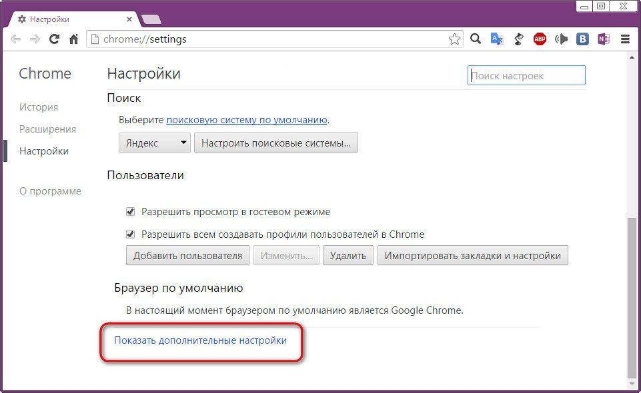
Task: Bookmark this page with the star
Action: click(454, 39)
